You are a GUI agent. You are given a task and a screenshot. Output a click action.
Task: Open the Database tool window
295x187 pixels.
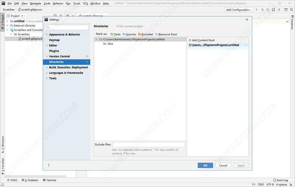click(x=292, y=22)
